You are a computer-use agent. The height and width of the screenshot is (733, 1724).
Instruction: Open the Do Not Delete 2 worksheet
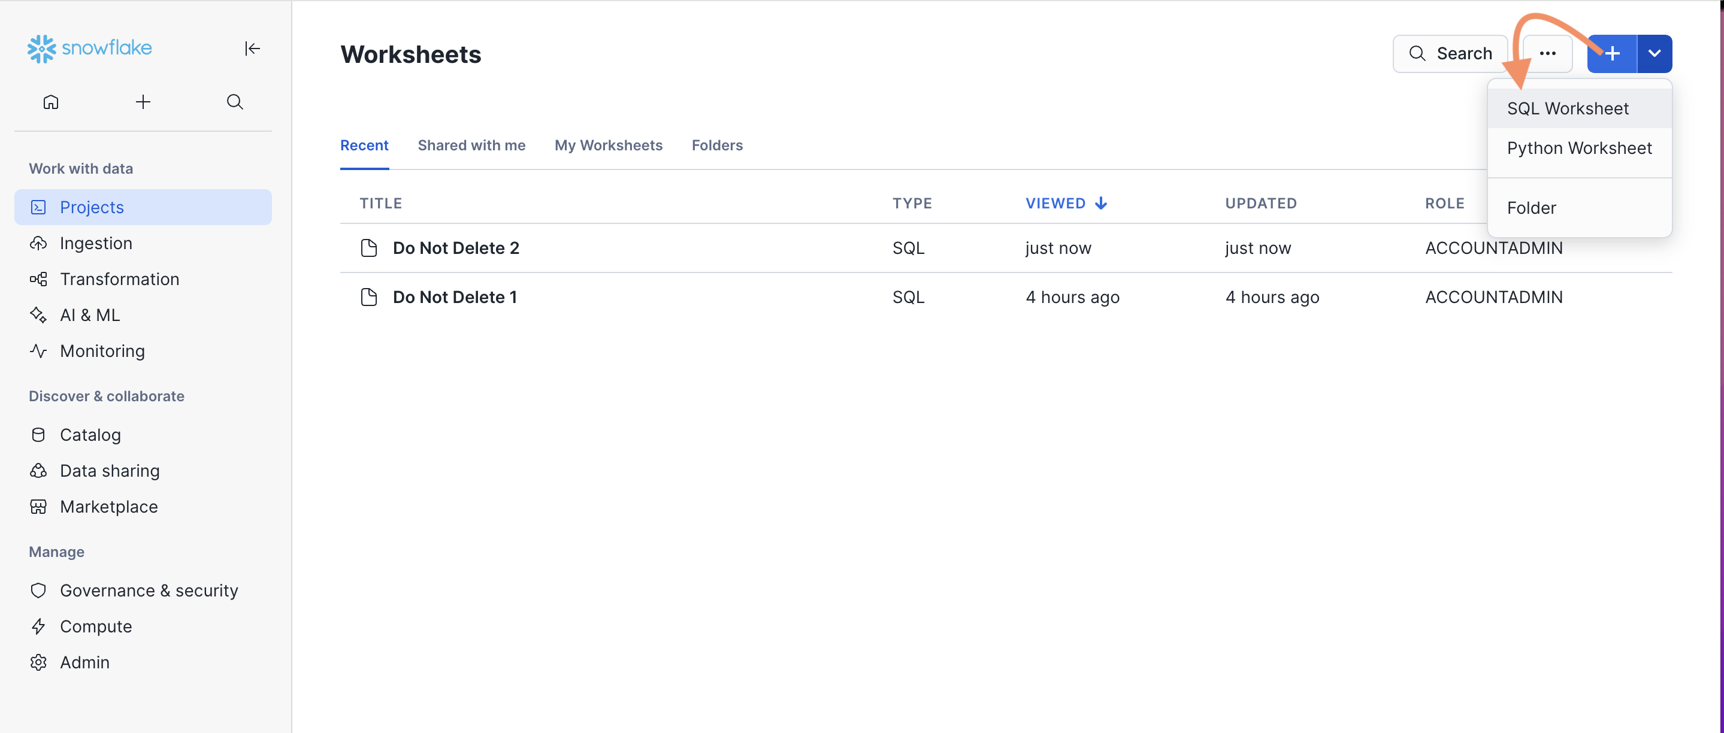tap(456, 248)
